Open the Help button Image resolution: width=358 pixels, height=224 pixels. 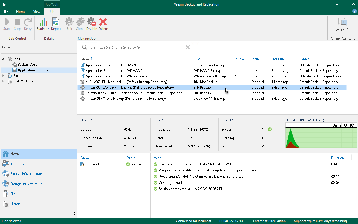354,11
